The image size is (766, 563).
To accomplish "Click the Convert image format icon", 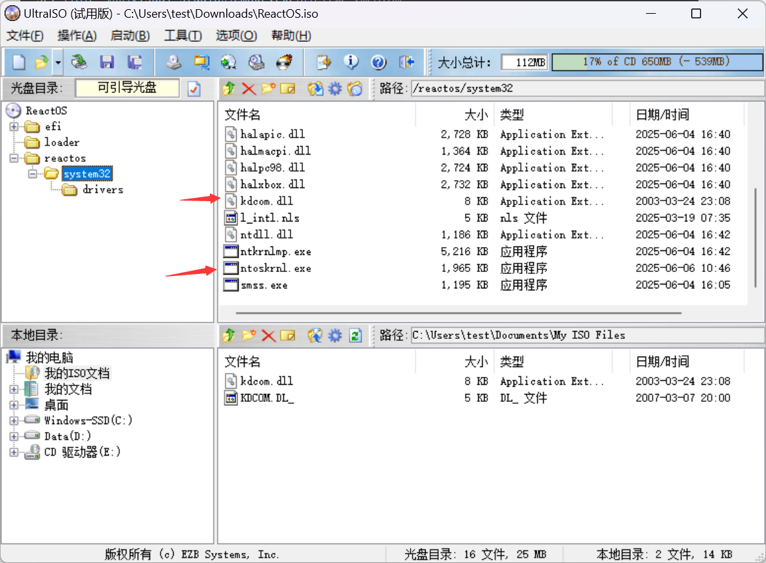I will [x=201, y=62].
